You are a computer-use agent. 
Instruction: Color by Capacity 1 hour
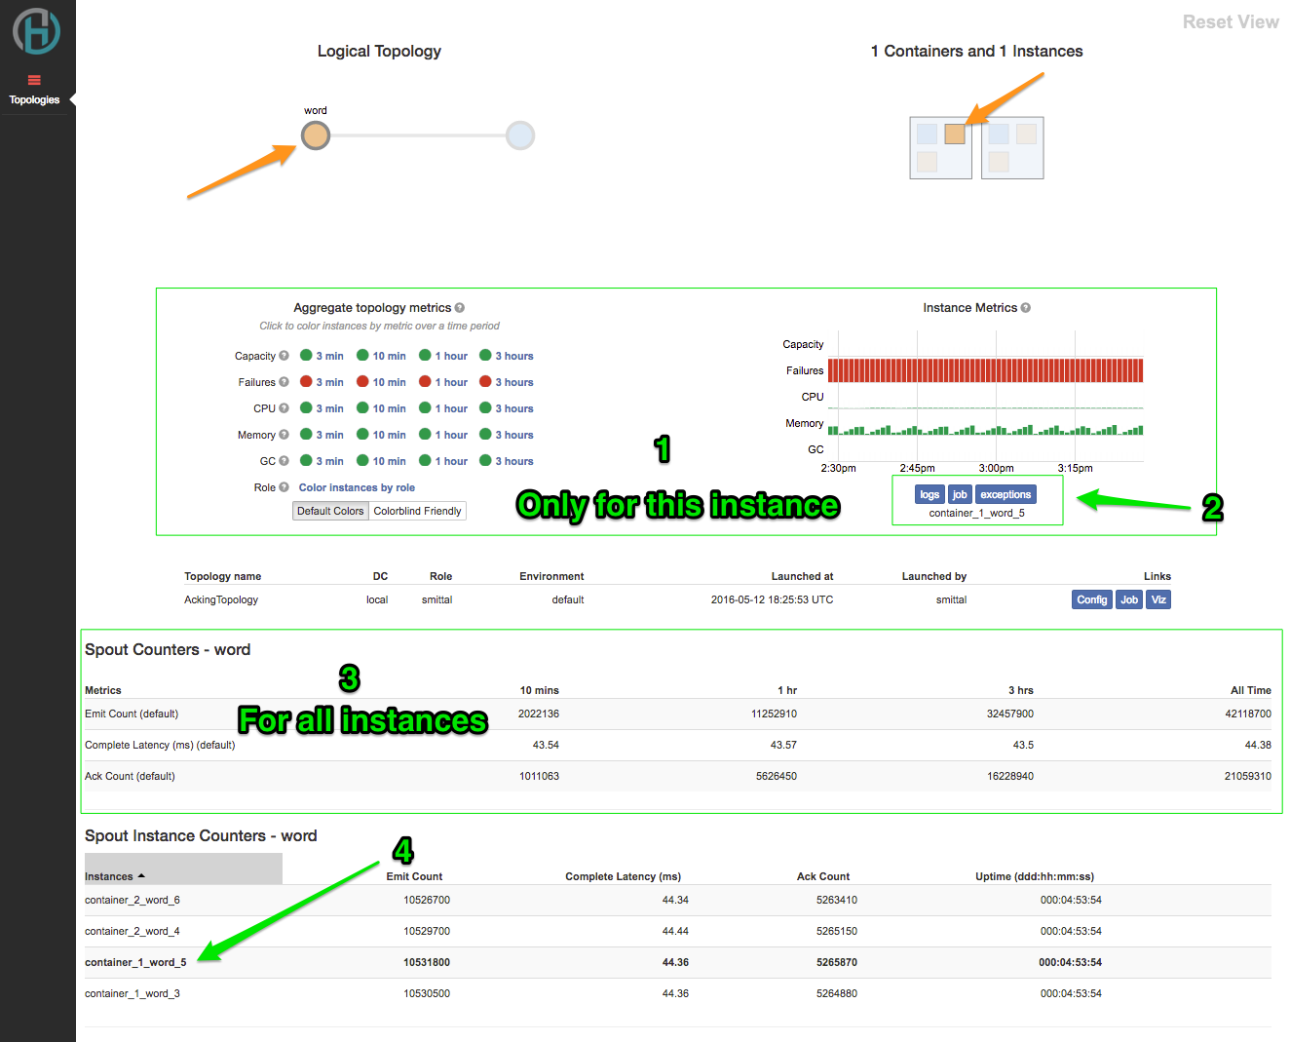[x=443, y=356]
